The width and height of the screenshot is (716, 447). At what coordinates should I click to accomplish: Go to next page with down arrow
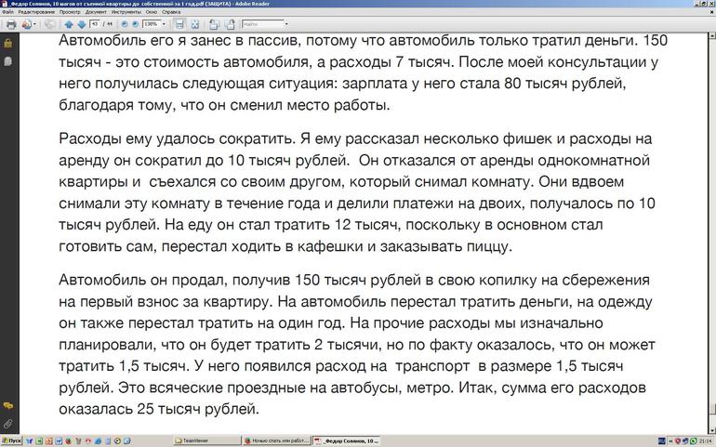pos(80,24)
